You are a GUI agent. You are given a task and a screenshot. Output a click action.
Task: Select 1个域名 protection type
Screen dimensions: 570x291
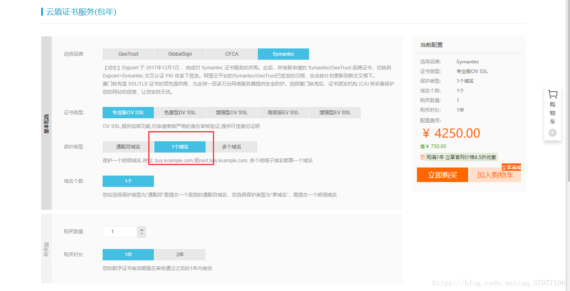point(180,147)
